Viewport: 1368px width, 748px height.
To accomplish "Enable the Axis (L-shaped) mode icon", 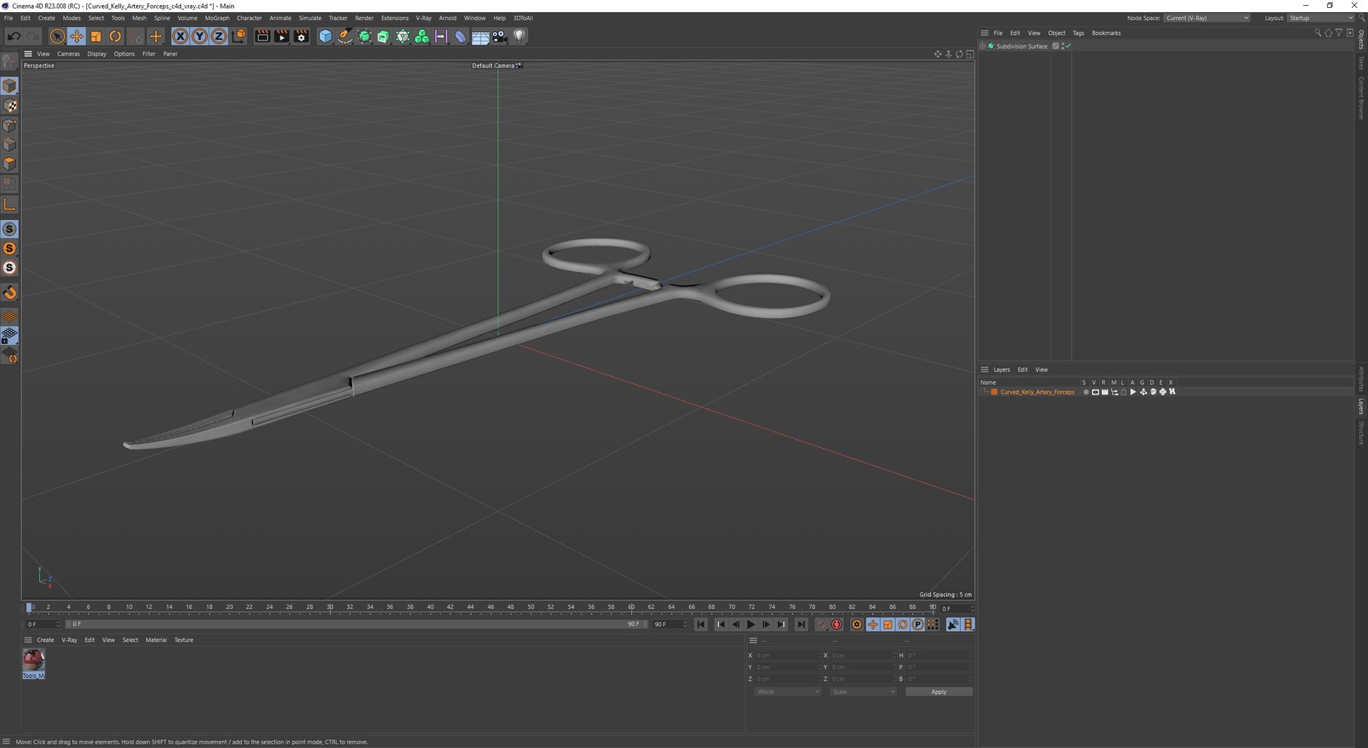I will point(10,205).
